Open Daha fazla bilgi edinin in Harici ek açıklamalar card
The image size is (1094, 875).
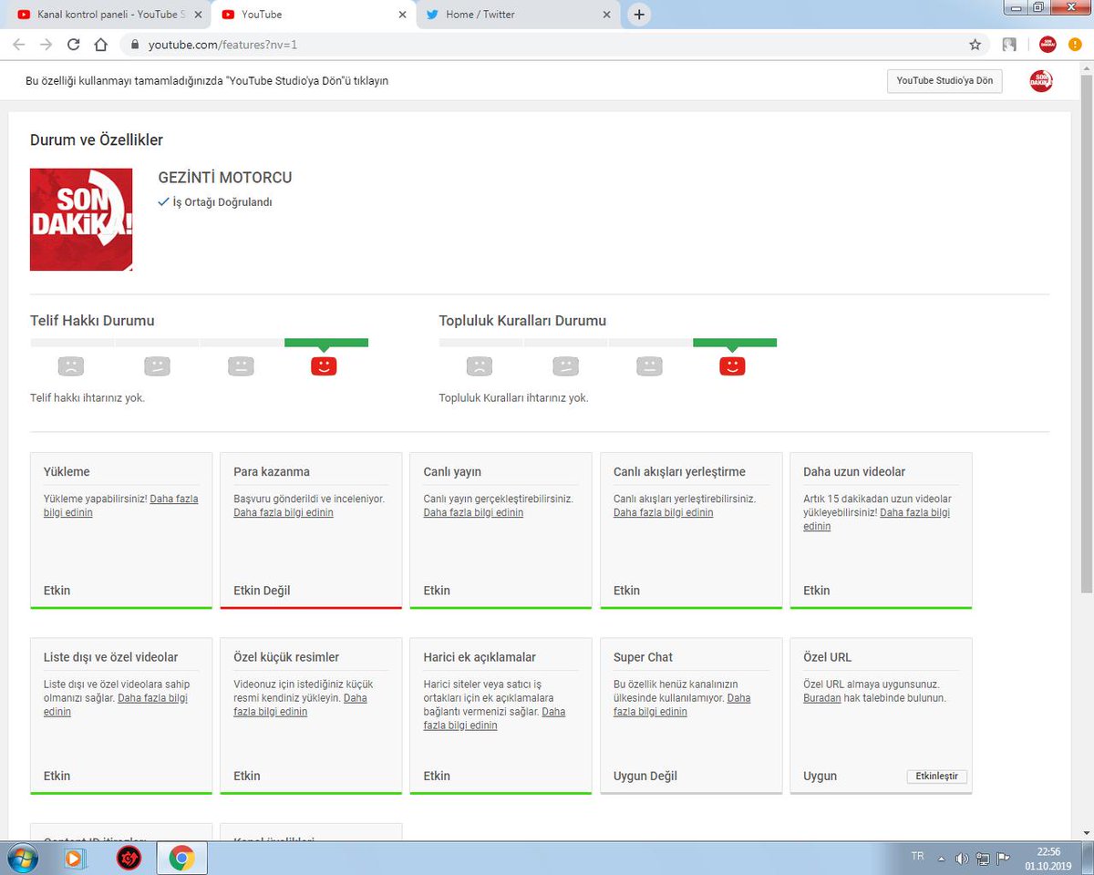coord(494,718)
